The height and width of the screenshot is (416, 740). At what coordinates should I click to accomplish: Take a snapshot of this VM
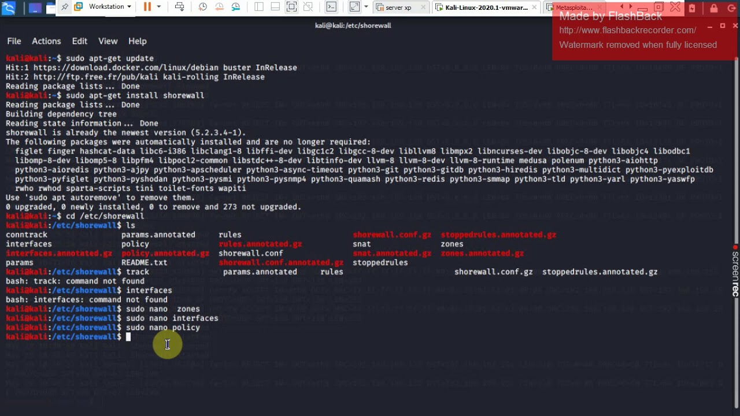coord(203,7)
